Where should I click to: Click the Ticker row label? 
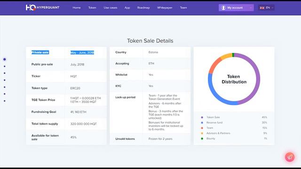coord(36,76)
